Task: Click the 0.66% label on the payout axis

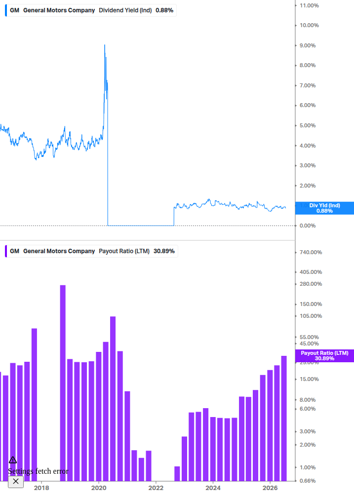Action: pos(308,481)
